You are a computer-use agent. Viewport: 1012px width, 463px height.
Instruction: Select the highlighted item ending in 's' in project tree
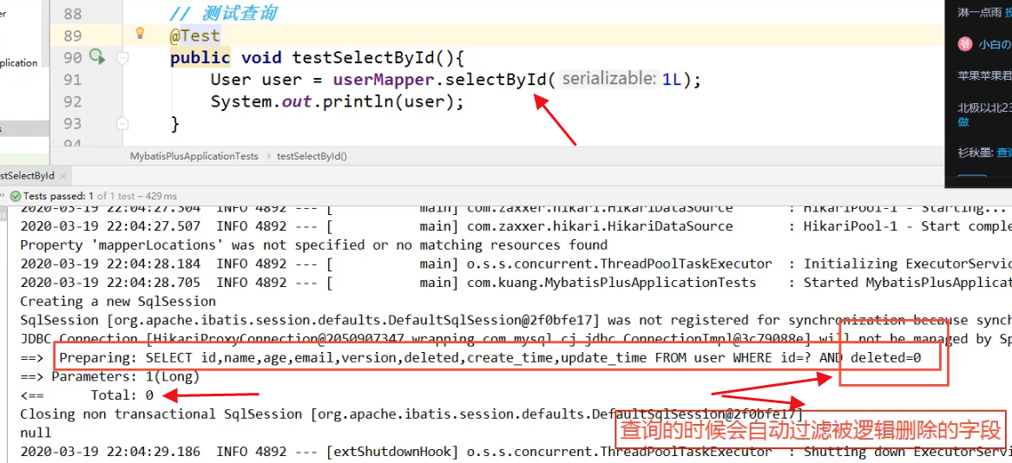(24, 129)
